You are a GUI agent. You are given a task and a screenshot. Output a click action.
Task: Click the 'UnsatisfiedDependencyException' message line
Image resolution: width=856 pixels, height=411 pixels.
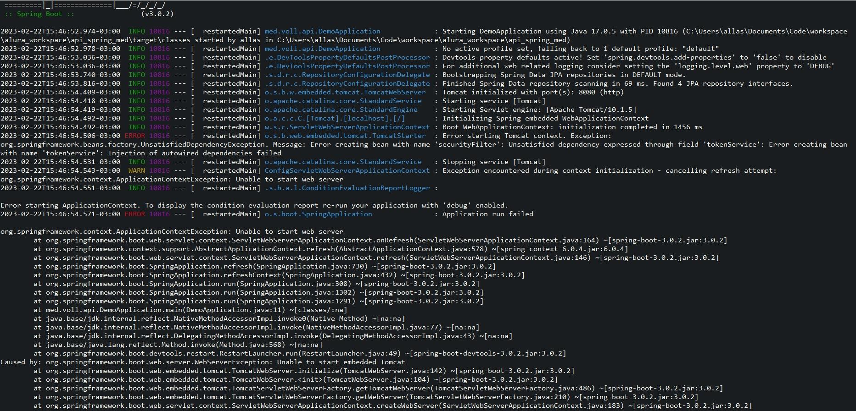(424, 144)
